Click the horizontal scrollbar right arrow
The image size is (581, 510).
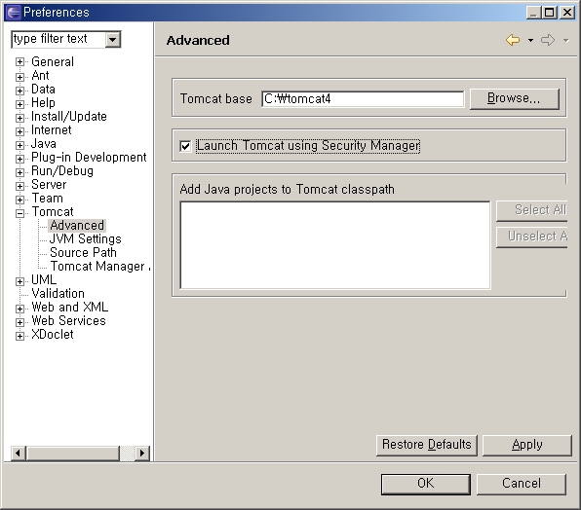[142, 453]
